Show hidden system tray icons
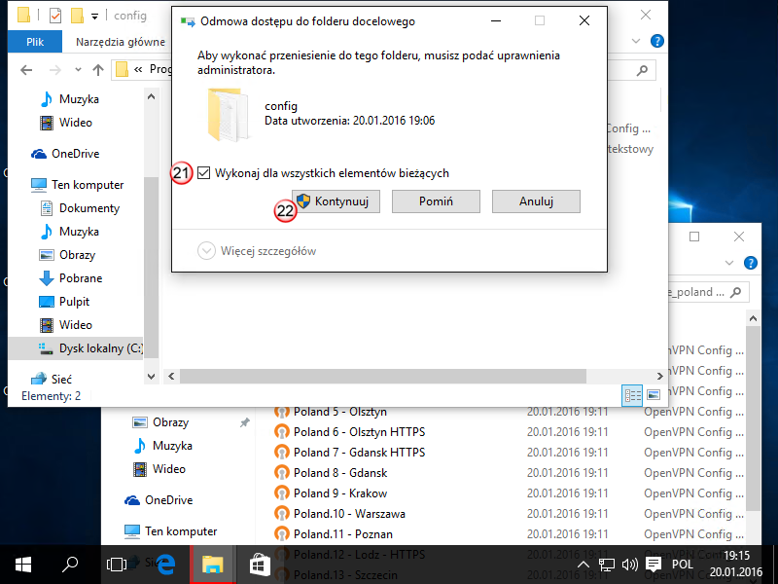Viewport: 778px width, 584px height. tap(583, 565)
